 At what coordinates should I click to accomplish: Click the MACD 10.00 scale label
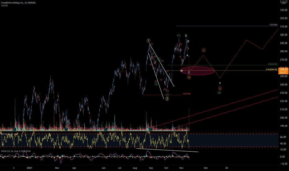283,150
